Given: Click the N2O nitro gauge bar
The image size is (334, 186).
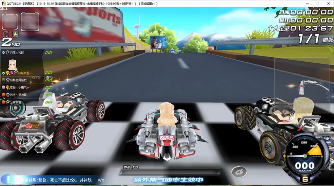Looking at the screenshot, I should 170,172.
